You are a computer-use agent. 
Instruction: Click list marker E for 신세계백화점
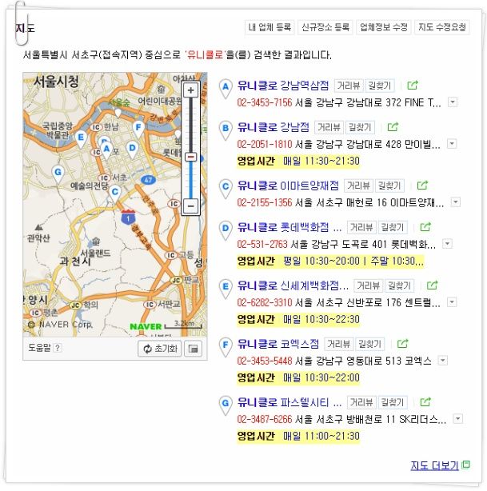226,289
